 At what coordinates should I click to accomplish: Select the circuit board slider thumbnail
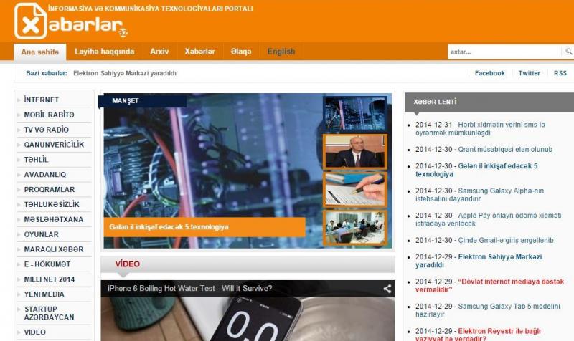(354, 114)
